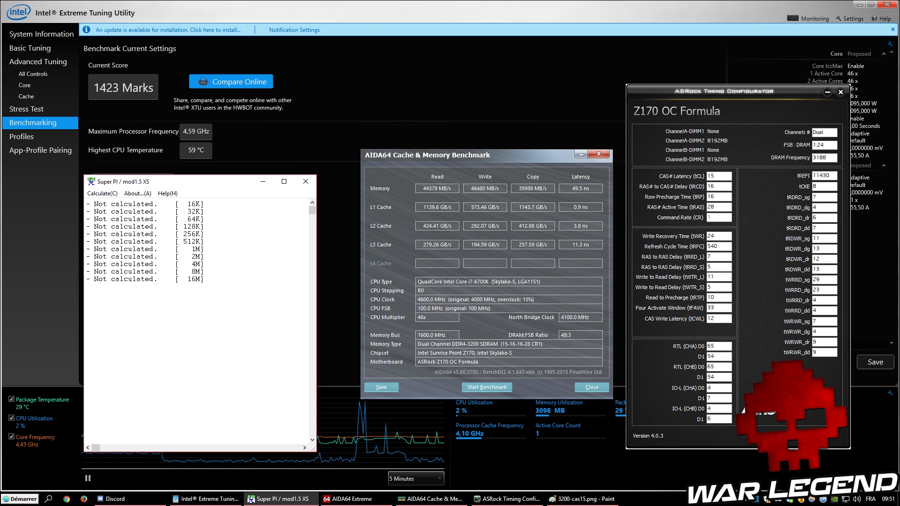Dismiss the update notification bar

tap(892, 30)
